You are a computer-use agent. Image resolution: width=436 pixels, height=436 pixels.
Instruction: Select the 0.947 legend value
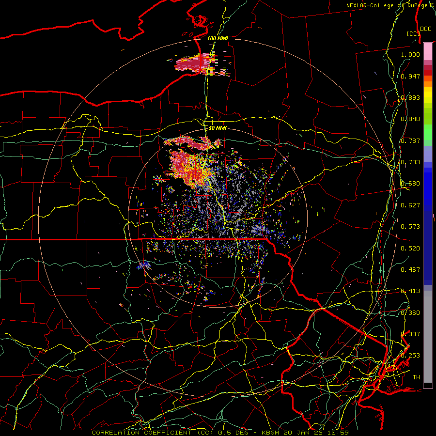point(410,76)
